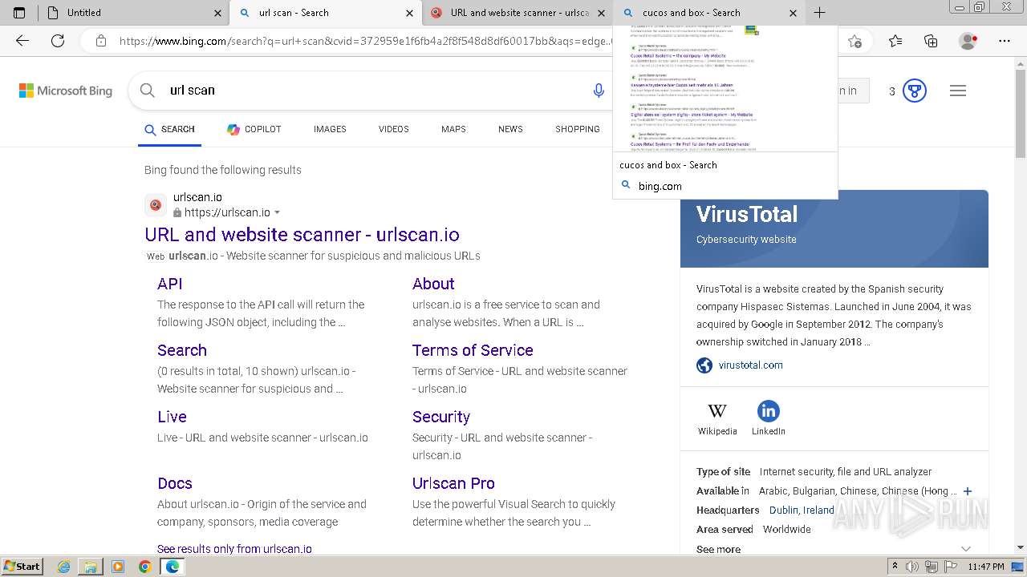Viewport: 1027px width, 577px height.
Task: Open the API sublink
Action: pos(170,284)
